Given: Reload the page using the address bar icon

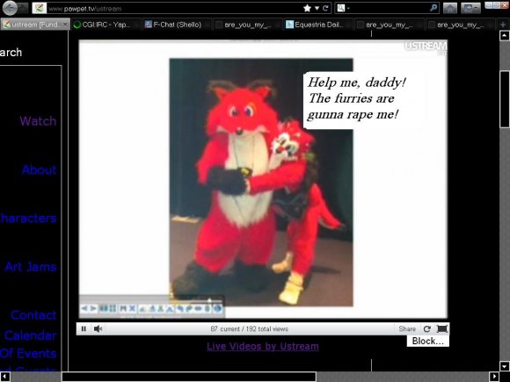Looking at the screenshot, I should pos(325,8).
